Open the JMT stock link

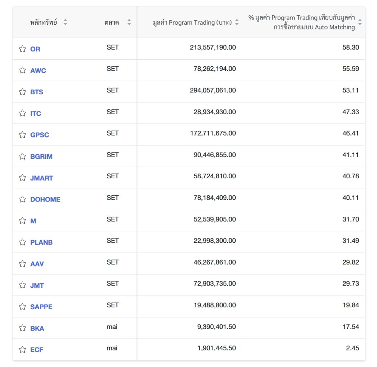[37, 286]
